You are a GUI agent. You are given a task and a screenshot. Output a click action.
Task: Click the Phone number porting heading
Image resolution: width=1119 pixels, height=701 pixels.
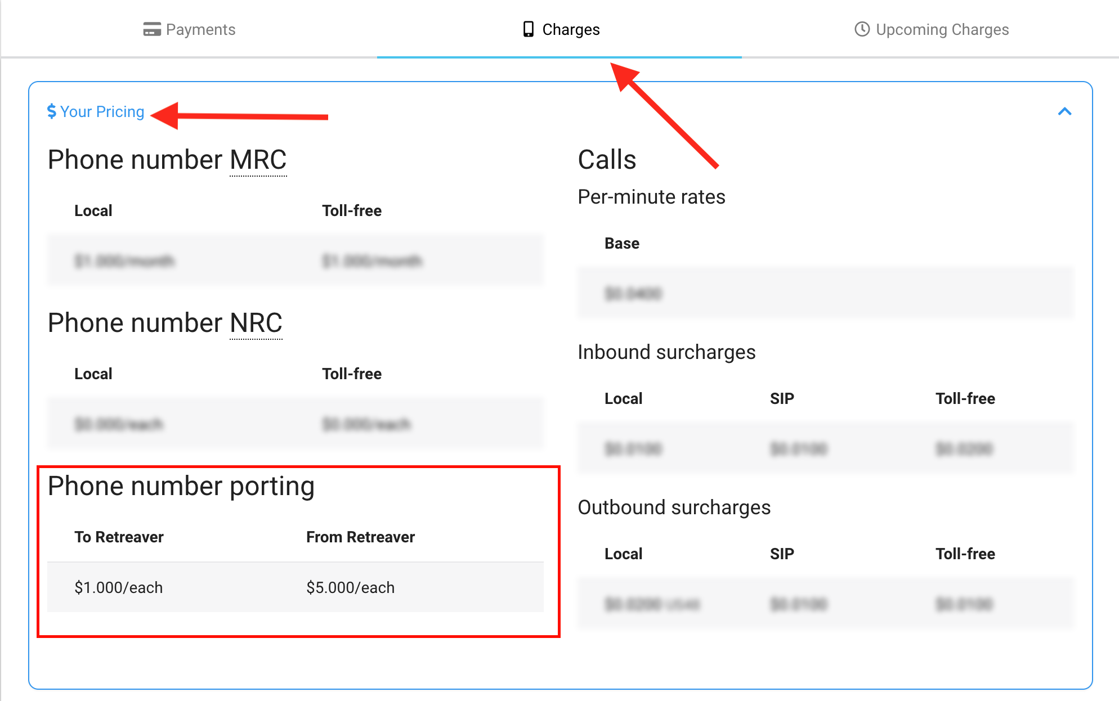pos(181,486)
